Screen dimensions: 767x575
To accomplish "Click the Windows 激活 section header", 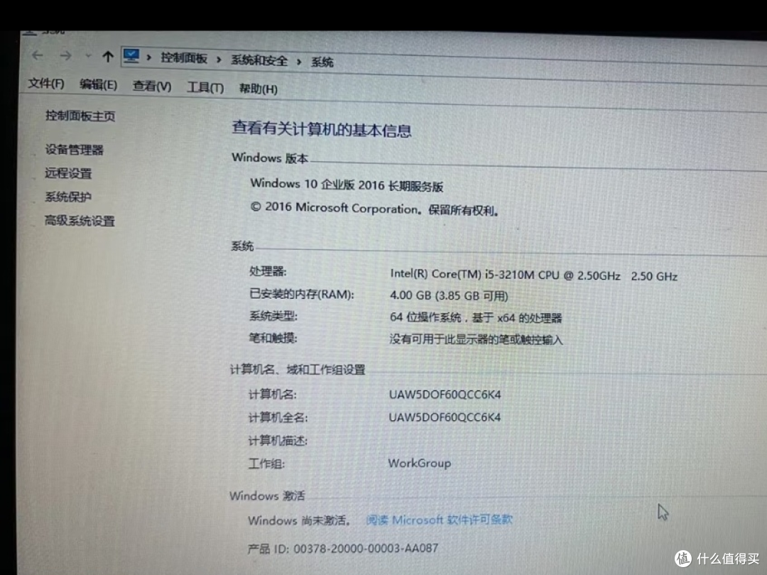I will tap(267, 495).
